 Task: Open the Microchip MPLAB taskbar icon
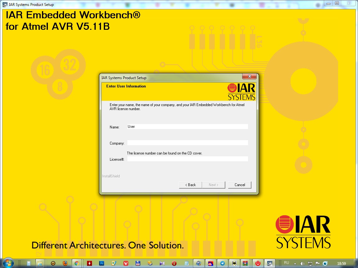point(210,263)
